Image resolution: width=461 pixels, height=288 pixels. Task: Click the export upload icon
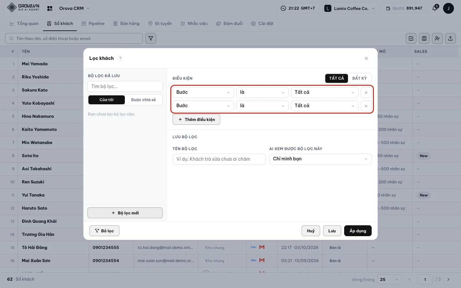(x=450, y=38)
